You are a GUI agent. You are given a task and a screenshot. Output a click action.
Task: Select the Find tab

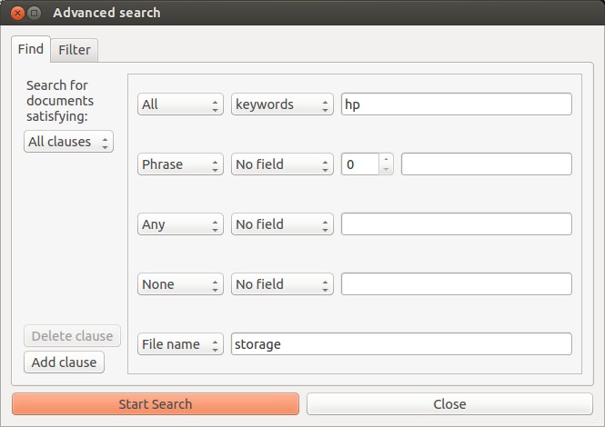click(x=31, y=49)
